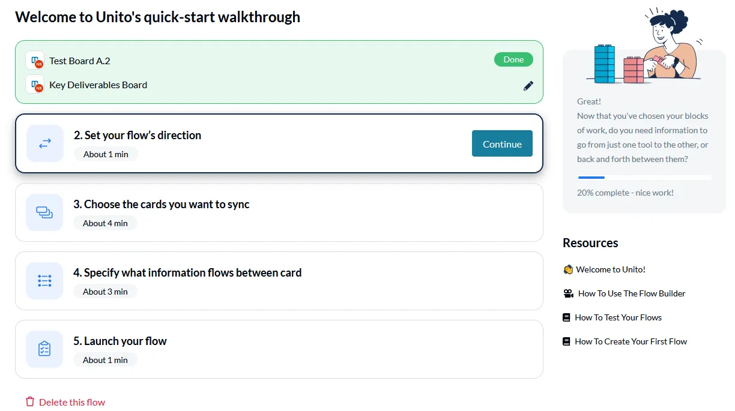Click the launch checklist clipboard icon
The height and width of the screenshot is (411, 735).
click(44, 349)
